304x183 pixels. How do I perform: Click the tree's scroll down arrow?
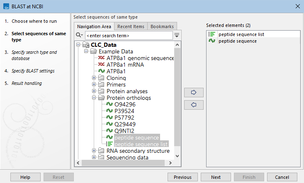178,156
